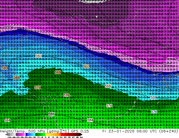Click the "0" legend scale value
Viewport: 179px width, 138px height.
[45, 137]
